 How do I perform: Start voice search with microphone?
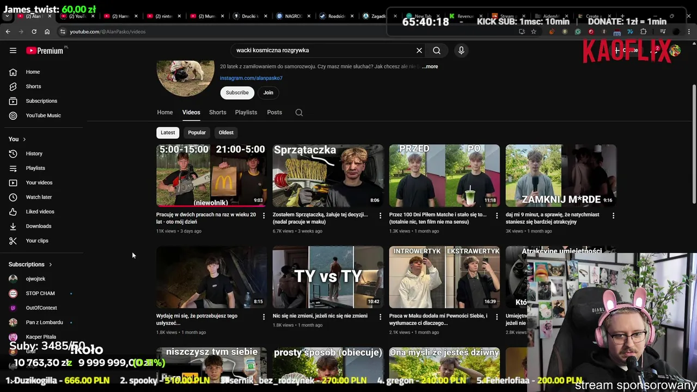click(461, 50)
